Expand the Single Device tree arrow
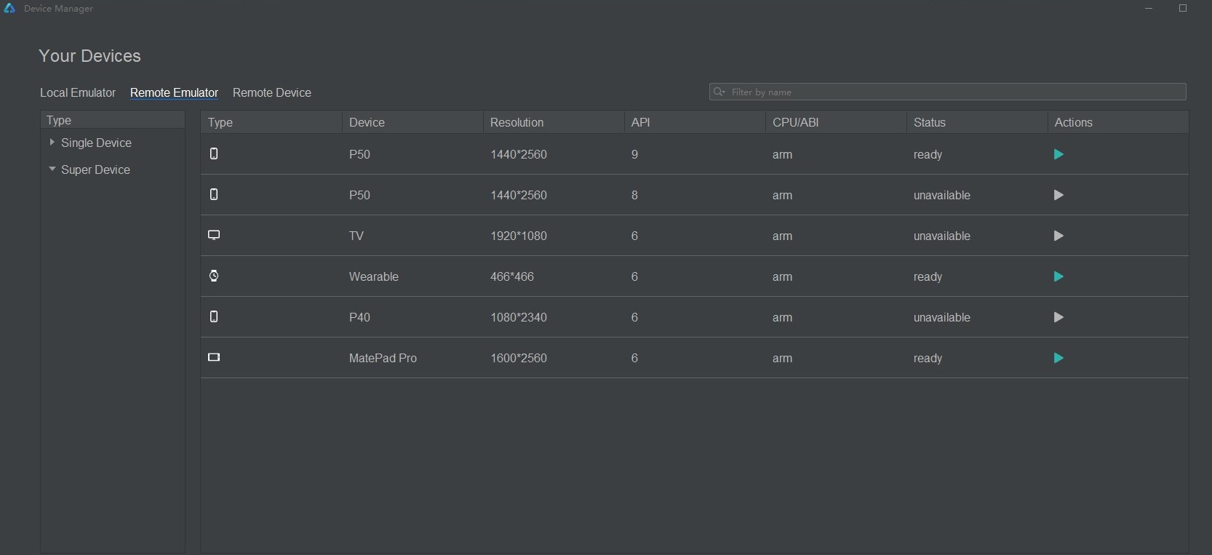This screenshot has height=555, width=1212. click(x=52, y=143)
